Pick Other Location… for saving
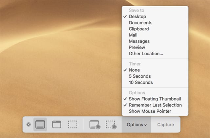The height and width of the screenshot is (138, 210). coord(146,54)
